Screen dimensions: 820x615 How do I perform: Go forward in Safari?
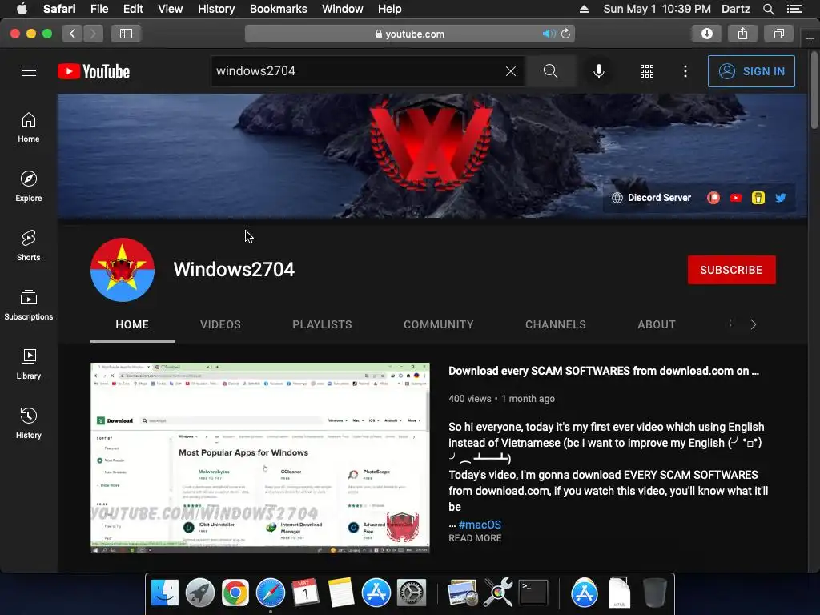93,34
